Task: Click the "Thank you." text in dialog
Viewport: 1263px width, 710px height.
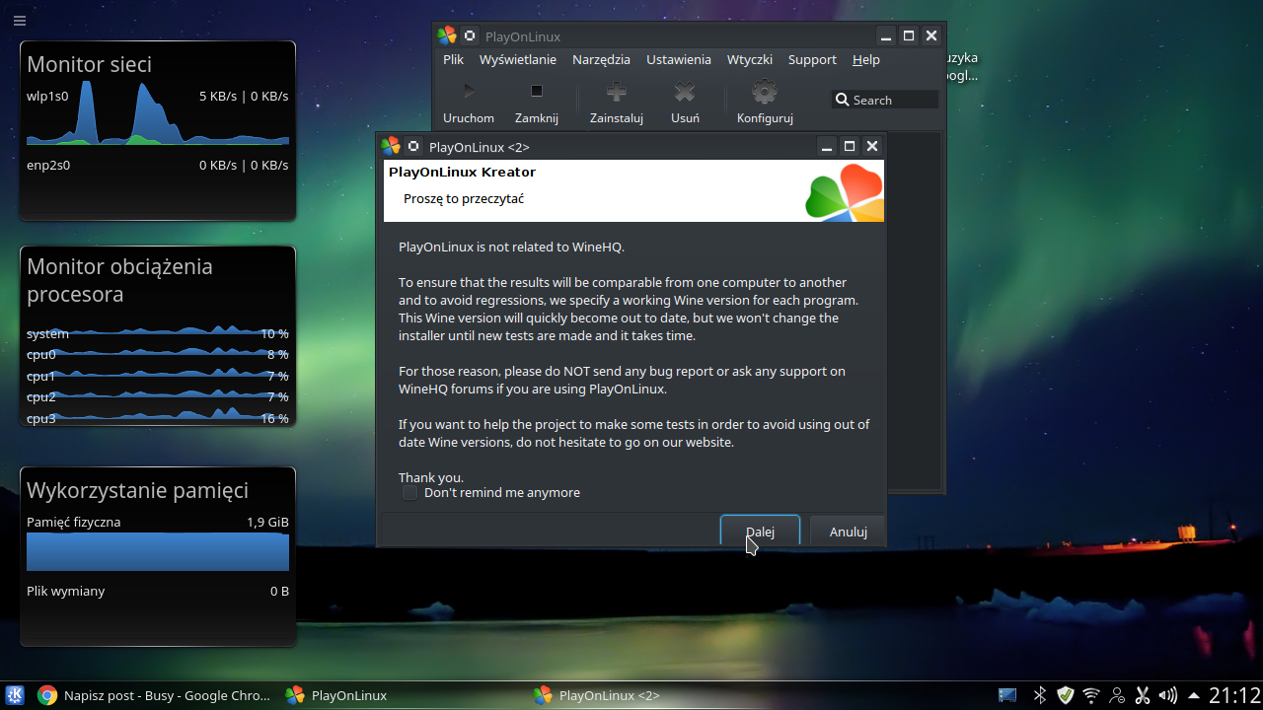Action: 431,477
